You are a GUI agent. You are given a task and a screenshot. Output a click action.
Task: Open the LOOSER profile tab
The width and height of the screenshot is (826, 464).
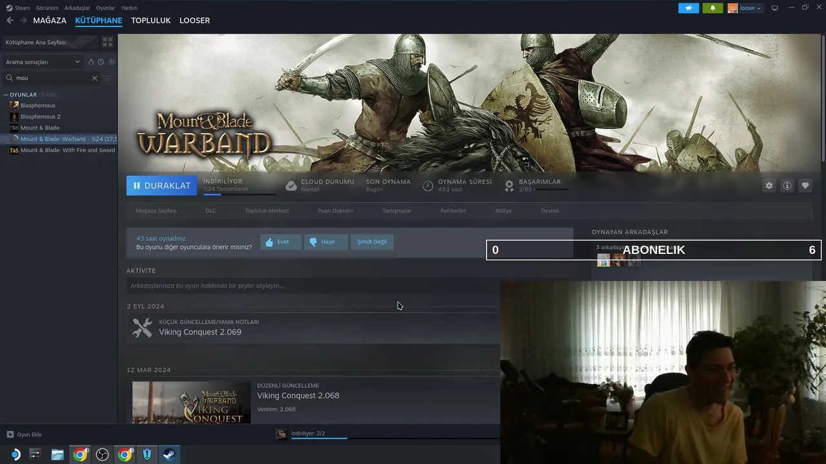click(195, 21)
